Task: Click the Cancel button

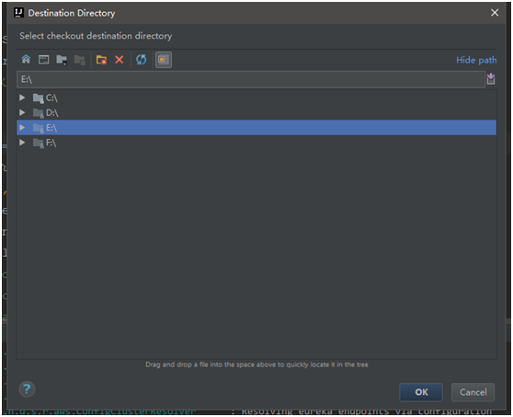Action: click(473, 392)
